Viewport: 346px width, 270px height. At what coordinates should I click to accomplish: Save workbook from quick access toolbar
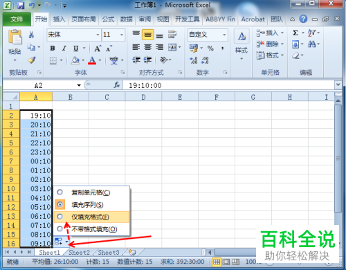point(21,6)
